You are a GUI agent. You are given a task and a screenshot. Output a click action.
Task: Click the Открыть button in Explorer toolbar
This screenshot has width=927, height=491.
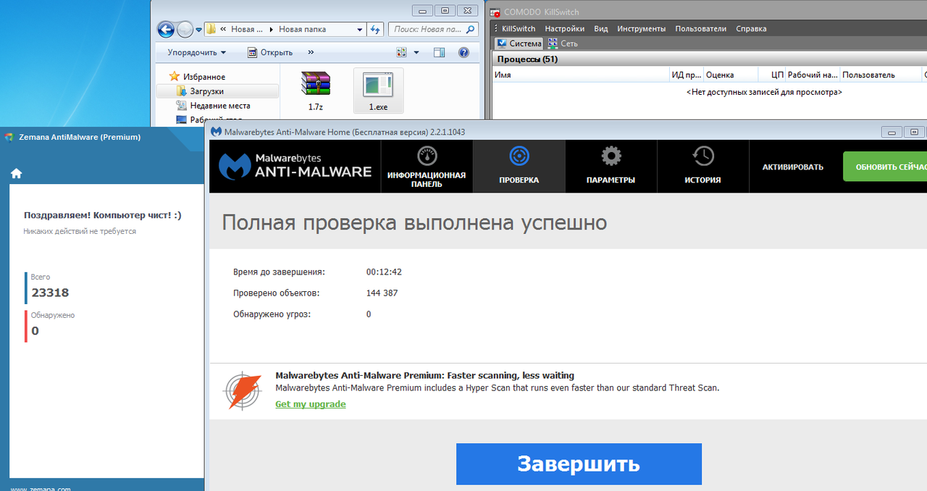click(x=270, y=52)
